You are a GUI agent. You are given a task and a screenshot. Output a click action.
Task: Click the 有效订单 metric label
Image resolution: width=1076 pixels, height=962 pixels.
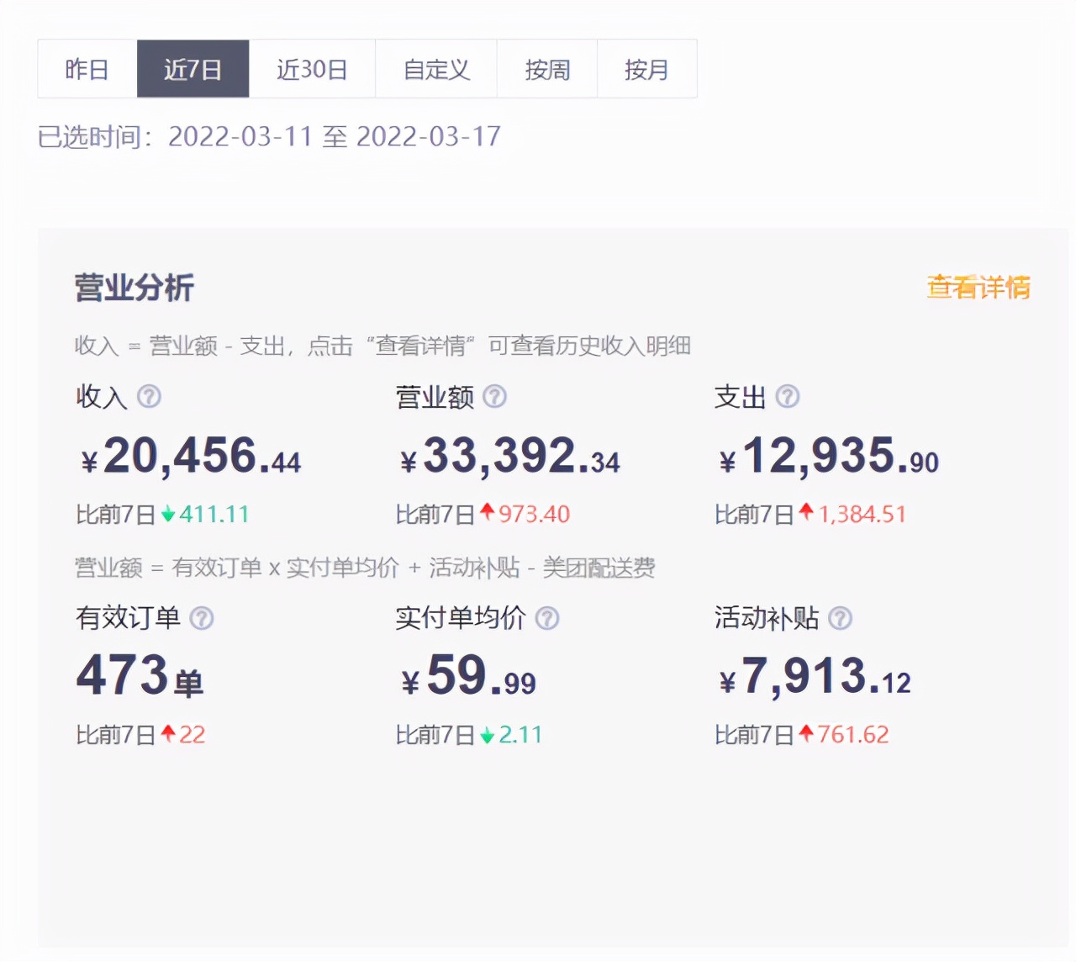click(128, 618)
